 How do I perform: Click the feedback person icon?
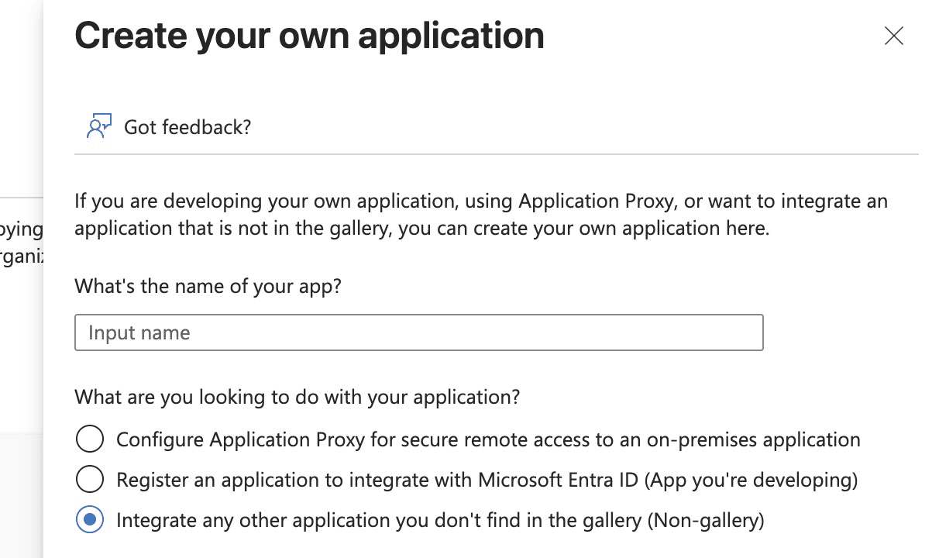coord(99,126)
